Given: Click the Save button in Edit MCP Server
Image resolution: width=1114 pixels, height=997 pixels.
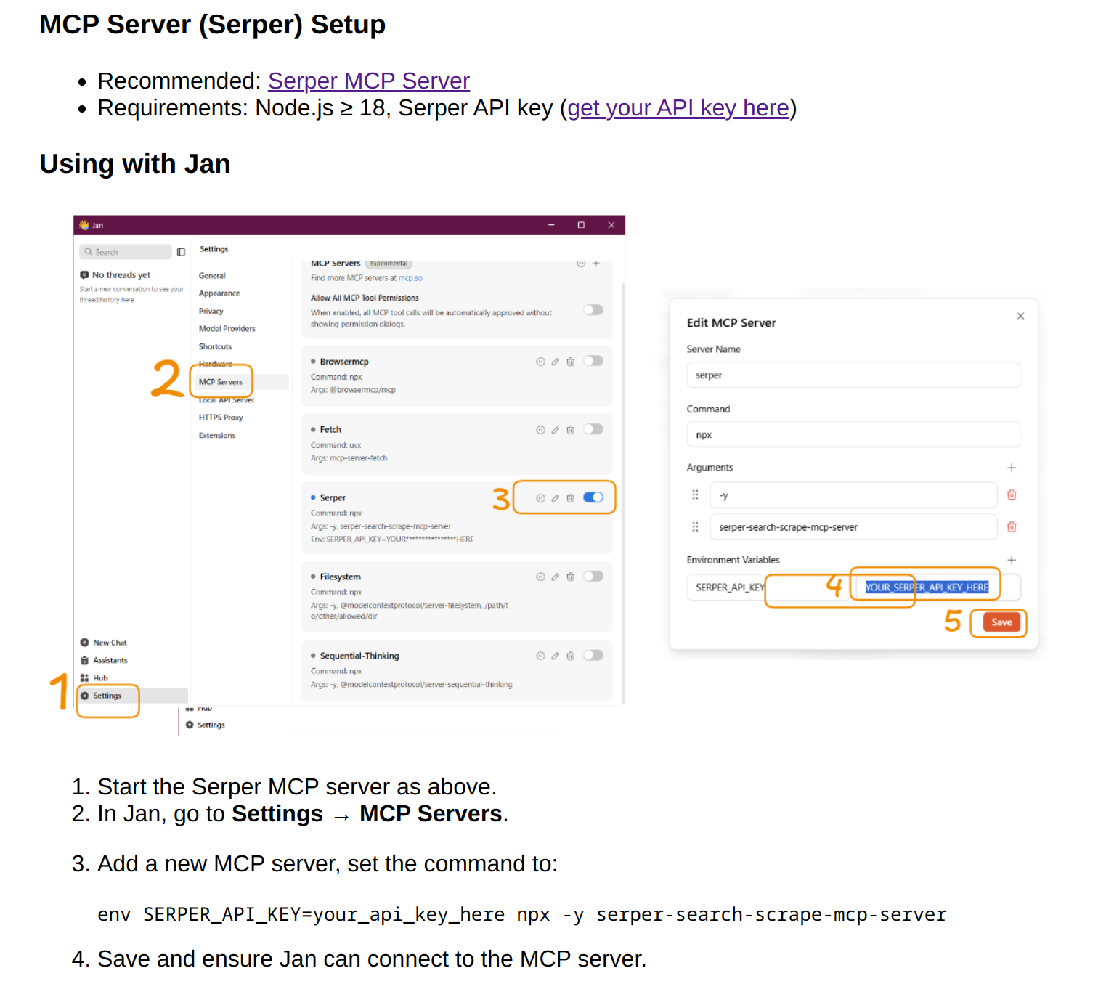Looking at the screenshot, I should (1001, 622).
